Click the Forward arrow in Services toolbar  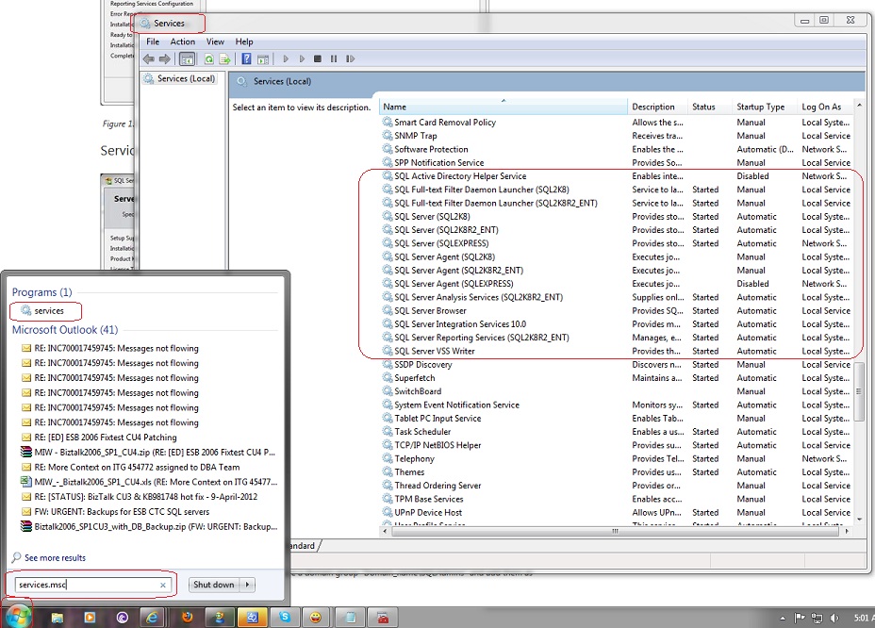click(x=165, y=58)
